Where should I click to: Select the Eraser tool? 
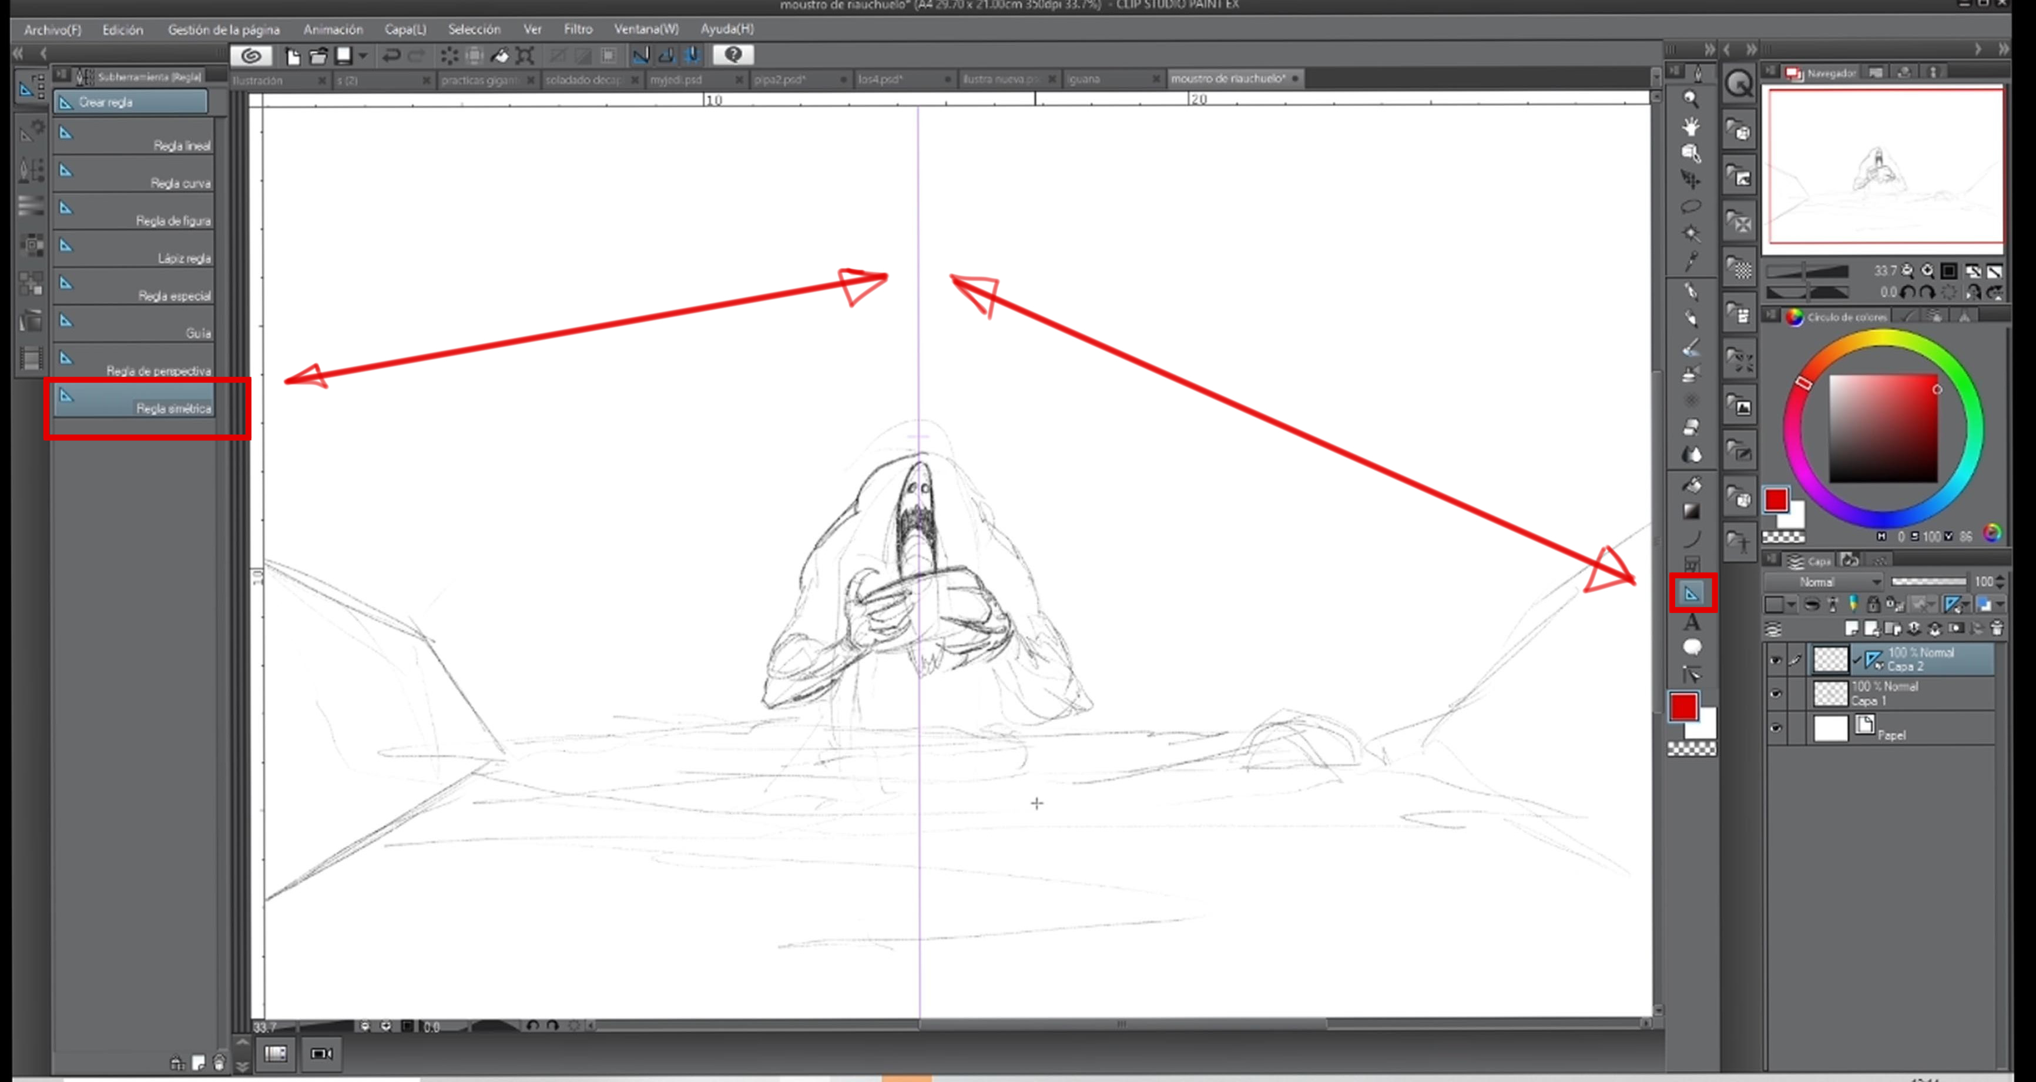[x=1690, y=428]
